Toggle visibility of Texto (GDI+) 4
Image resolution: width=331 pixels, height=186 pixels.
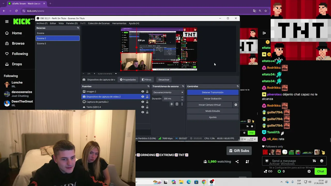click(x=142, y=107)
